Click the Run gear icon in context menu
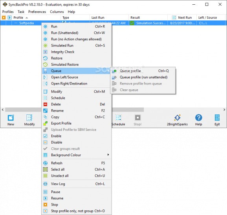 (45, 27)
